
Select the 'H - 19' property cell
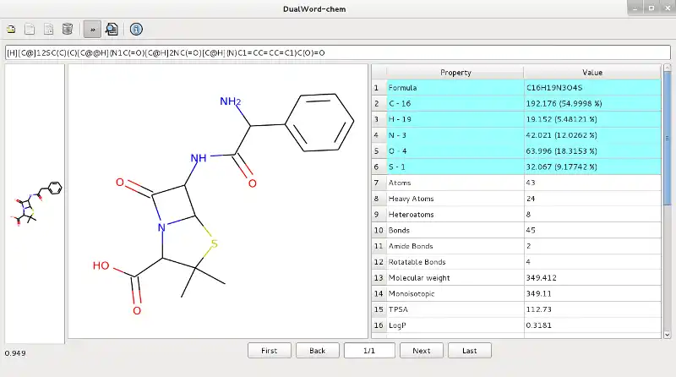coord(455,119)
